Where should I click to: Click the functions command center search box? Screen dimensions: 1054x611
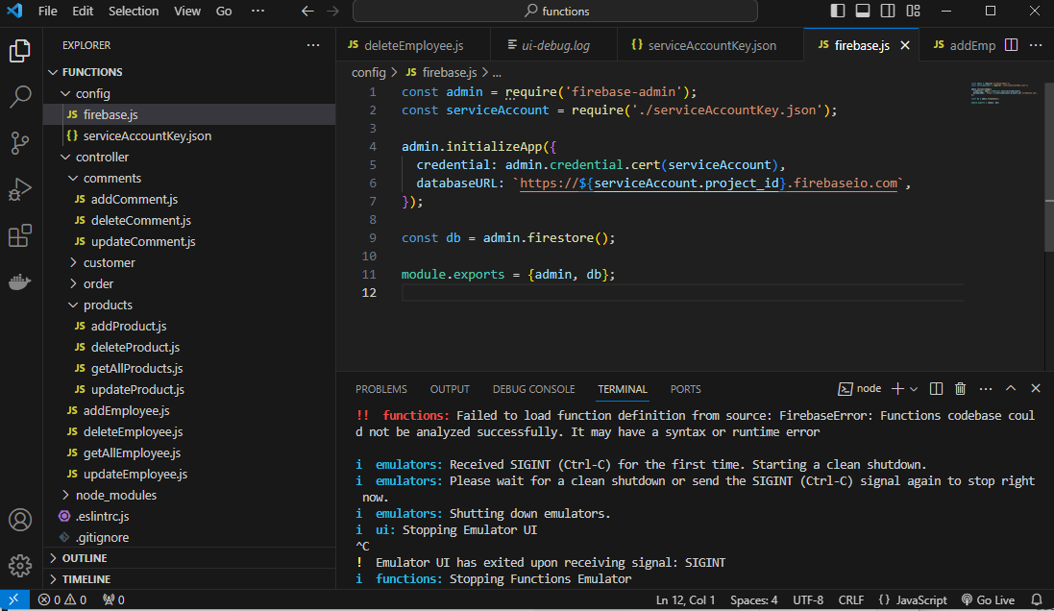pyautogui.click(x=555, y=12)
